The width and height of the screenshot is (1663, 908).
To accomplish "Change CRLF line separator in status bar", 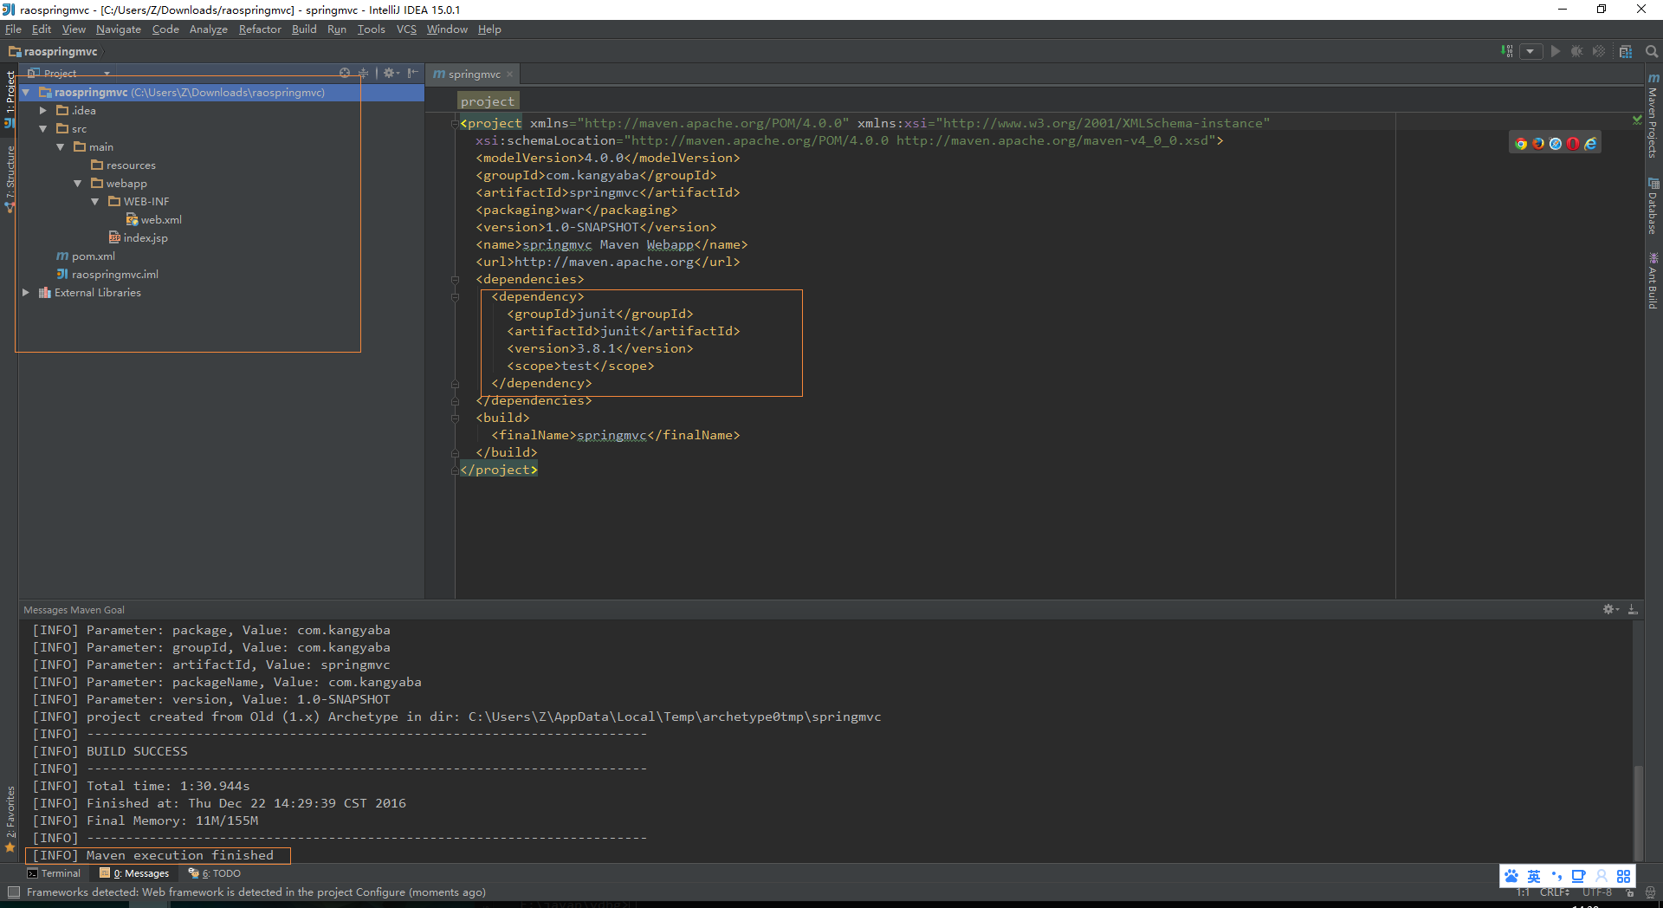I will coord(1554,892).
